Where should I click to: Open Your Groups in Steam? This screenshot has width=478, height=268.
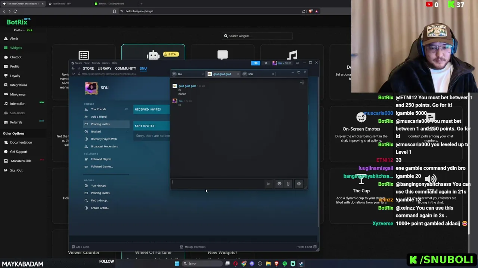pyautogui.click(x=98, y=185)
